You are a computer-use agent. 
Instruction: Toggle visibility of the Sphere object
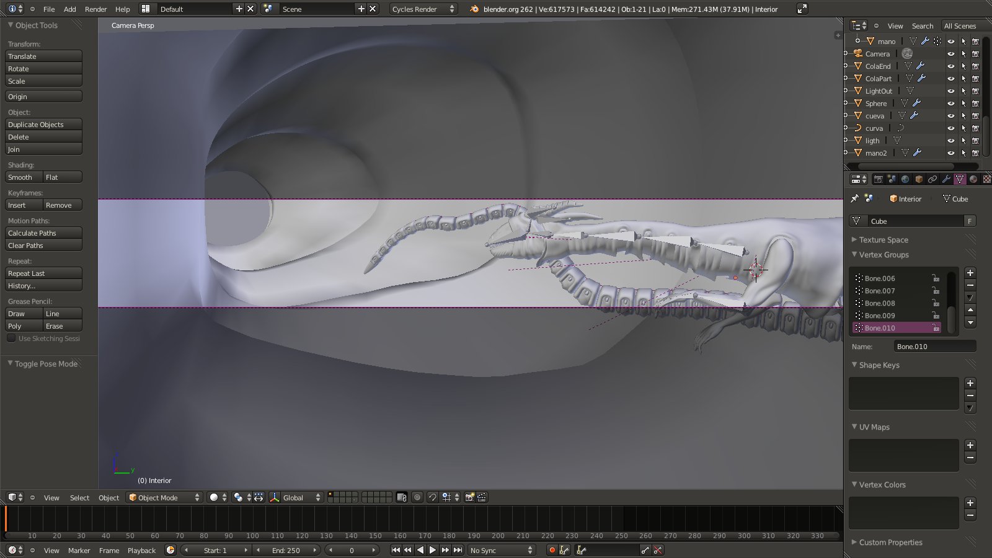point(950,104)
